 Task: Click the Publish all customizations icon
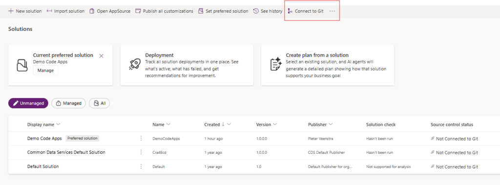pos(138,11)
